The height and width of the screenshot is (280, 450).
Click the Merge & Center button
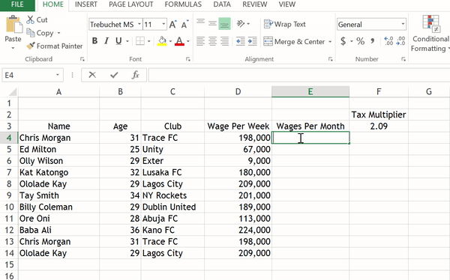point(294,42)
